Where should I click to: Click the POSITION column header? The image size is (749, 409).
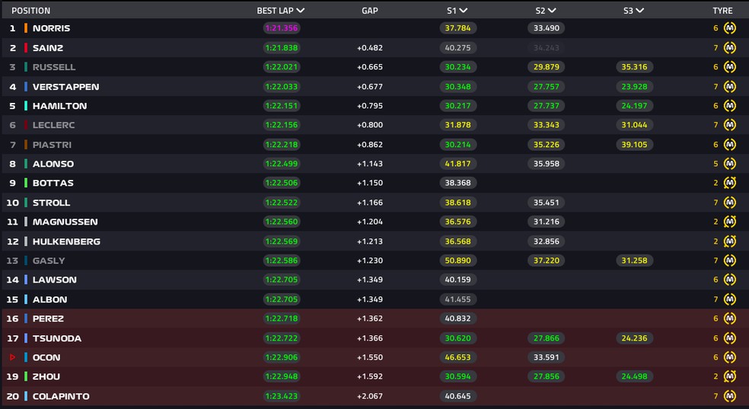pyautogui.click(x=30, y=11)
